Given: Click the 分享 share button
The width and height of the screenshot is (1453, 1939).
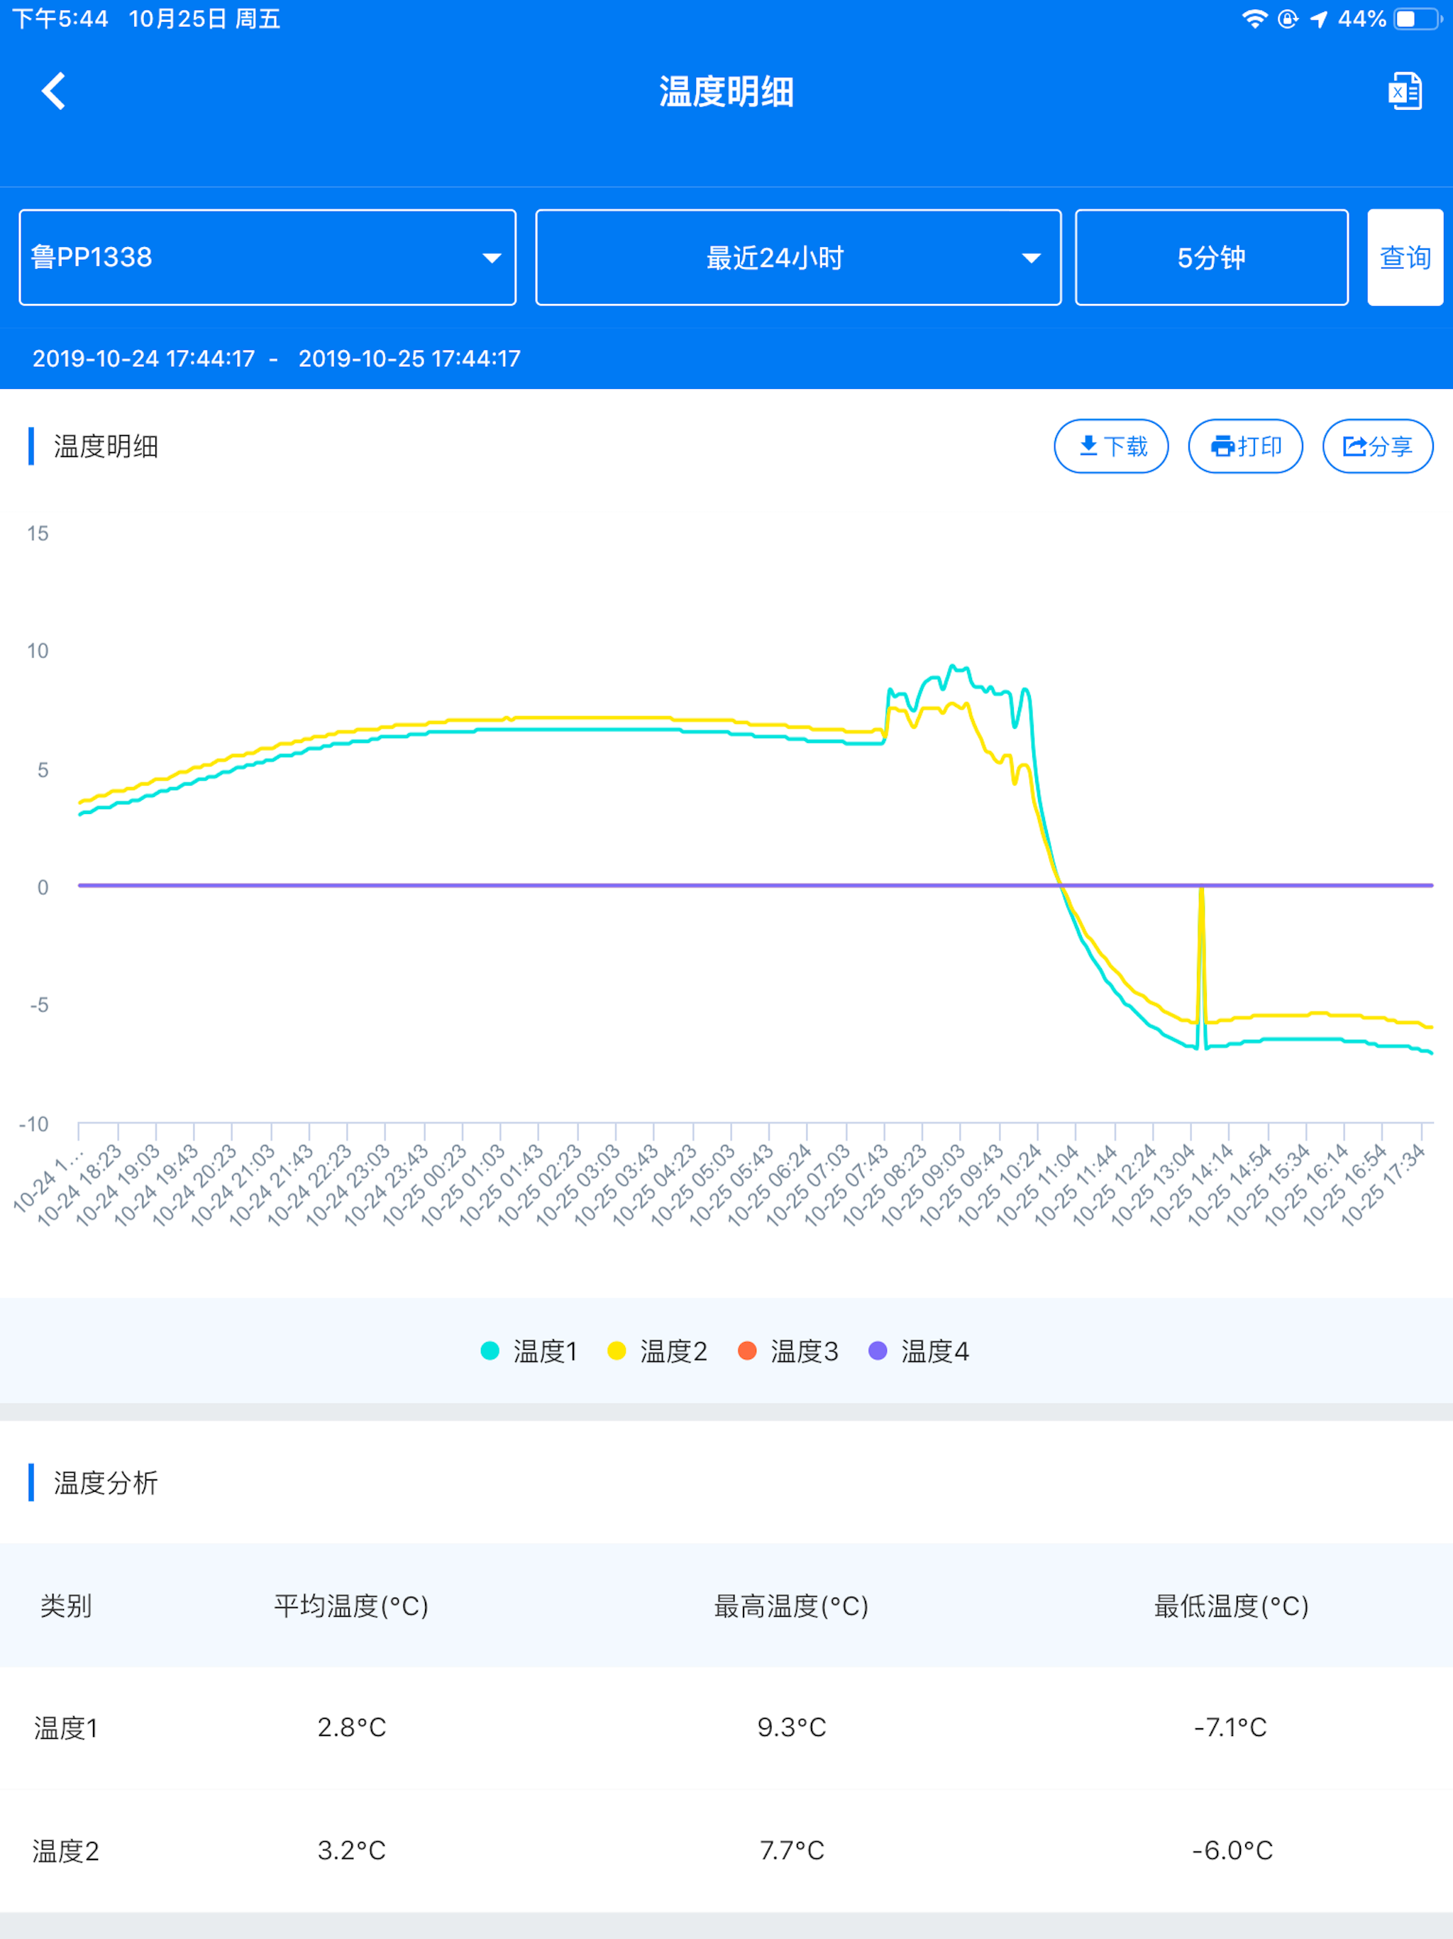Looking at the screenshot, I should (1378, 446).
